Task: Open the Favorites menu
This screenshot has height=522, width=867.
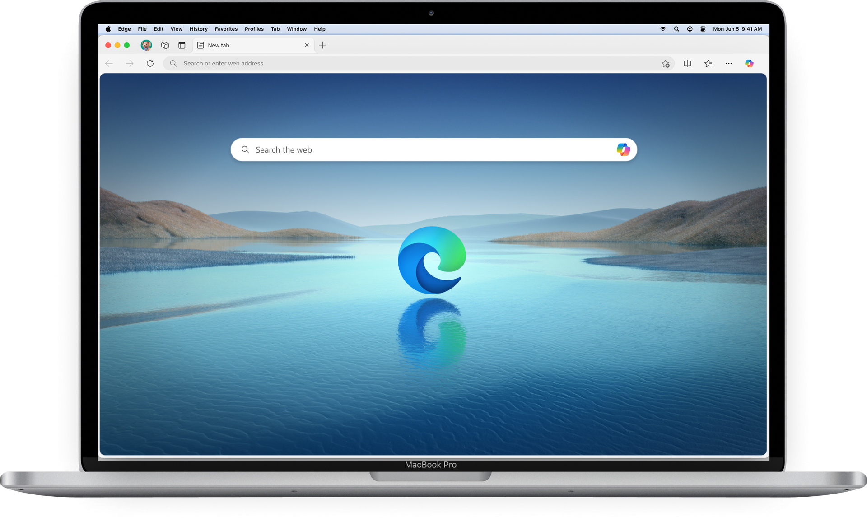Action: pos(226,29)
